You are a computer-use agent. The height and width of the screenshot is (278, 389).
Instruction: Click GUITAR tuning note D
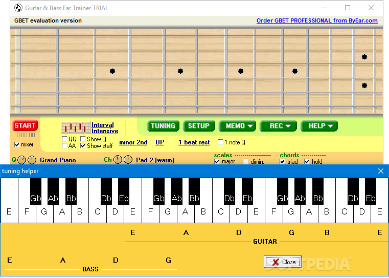[239, 232]
